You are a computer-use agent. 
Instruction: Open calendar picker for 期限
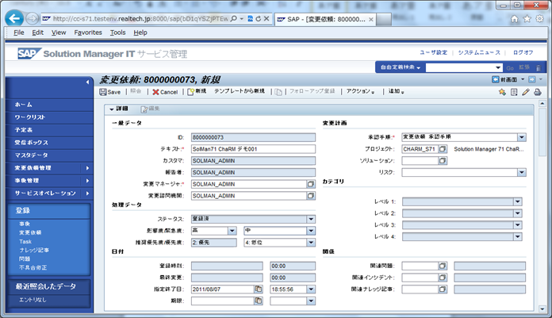click(259, 301)
